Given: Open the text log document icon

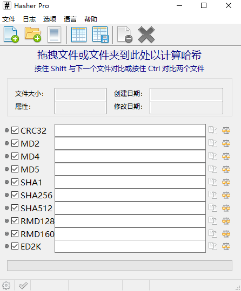Looking at the screenshot, I should (x=54, y=34).
